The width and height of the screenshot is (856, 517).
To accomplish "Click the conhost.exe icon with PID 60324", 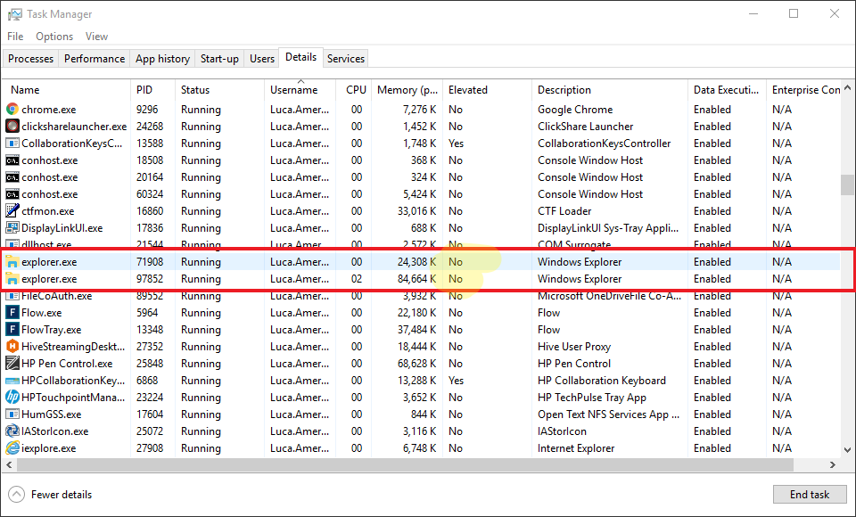I will [12, 194].
